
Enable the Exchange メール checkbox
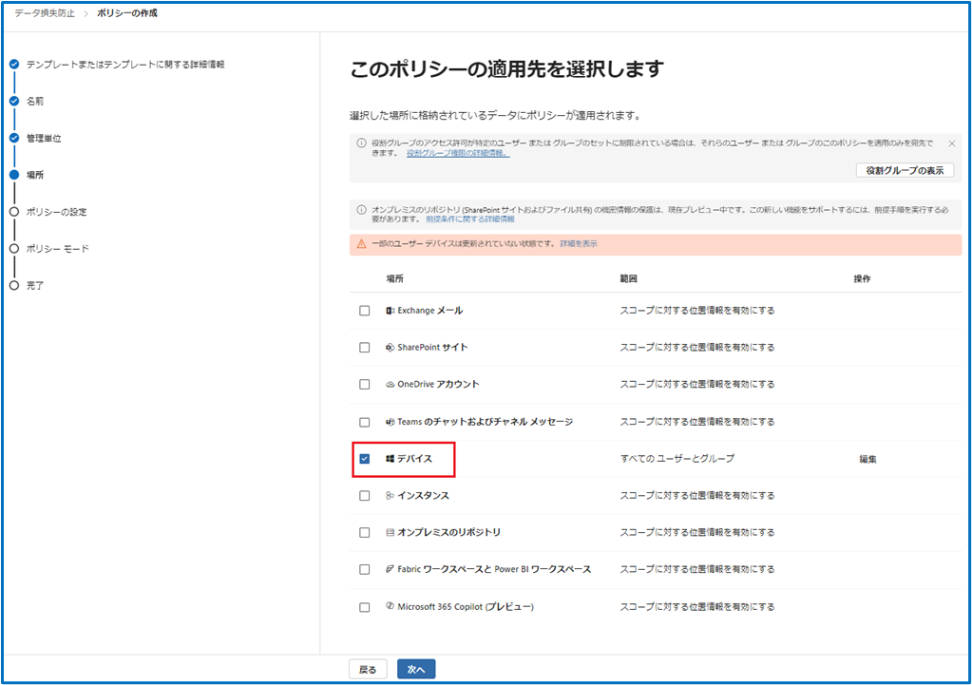pos(365,311)
